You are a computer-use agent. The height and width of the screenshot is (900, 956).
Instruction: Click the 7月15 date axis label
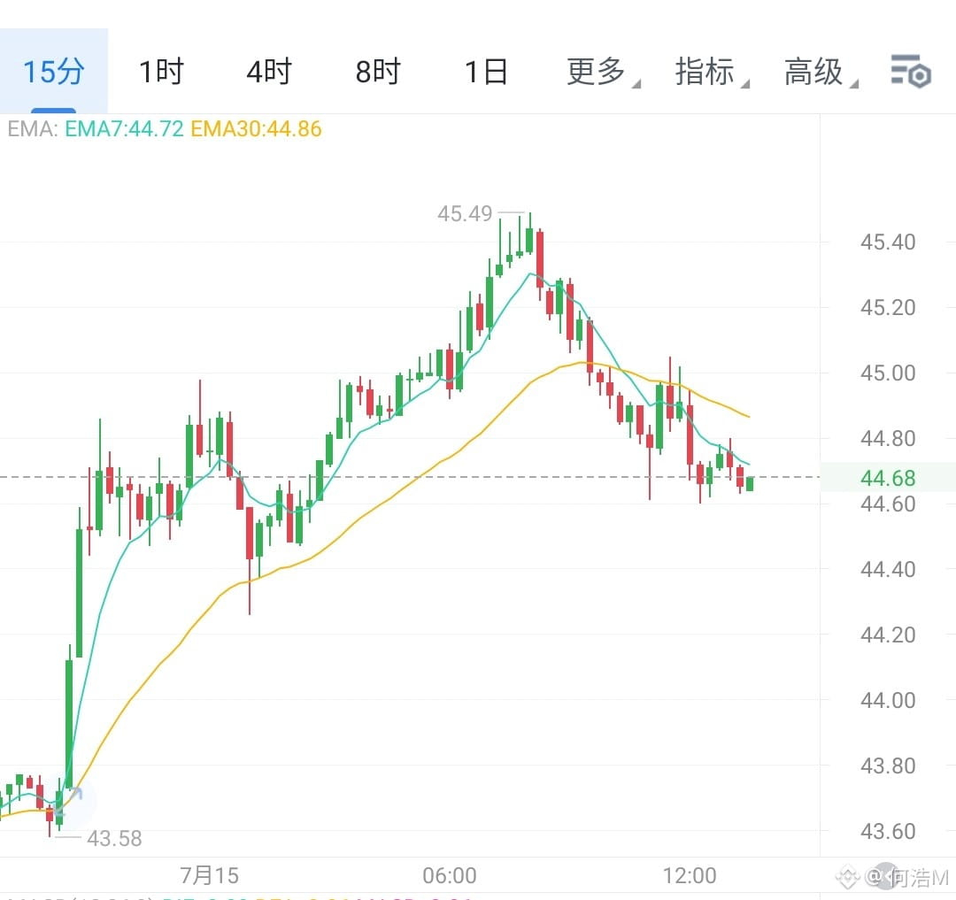coord(209,875)
